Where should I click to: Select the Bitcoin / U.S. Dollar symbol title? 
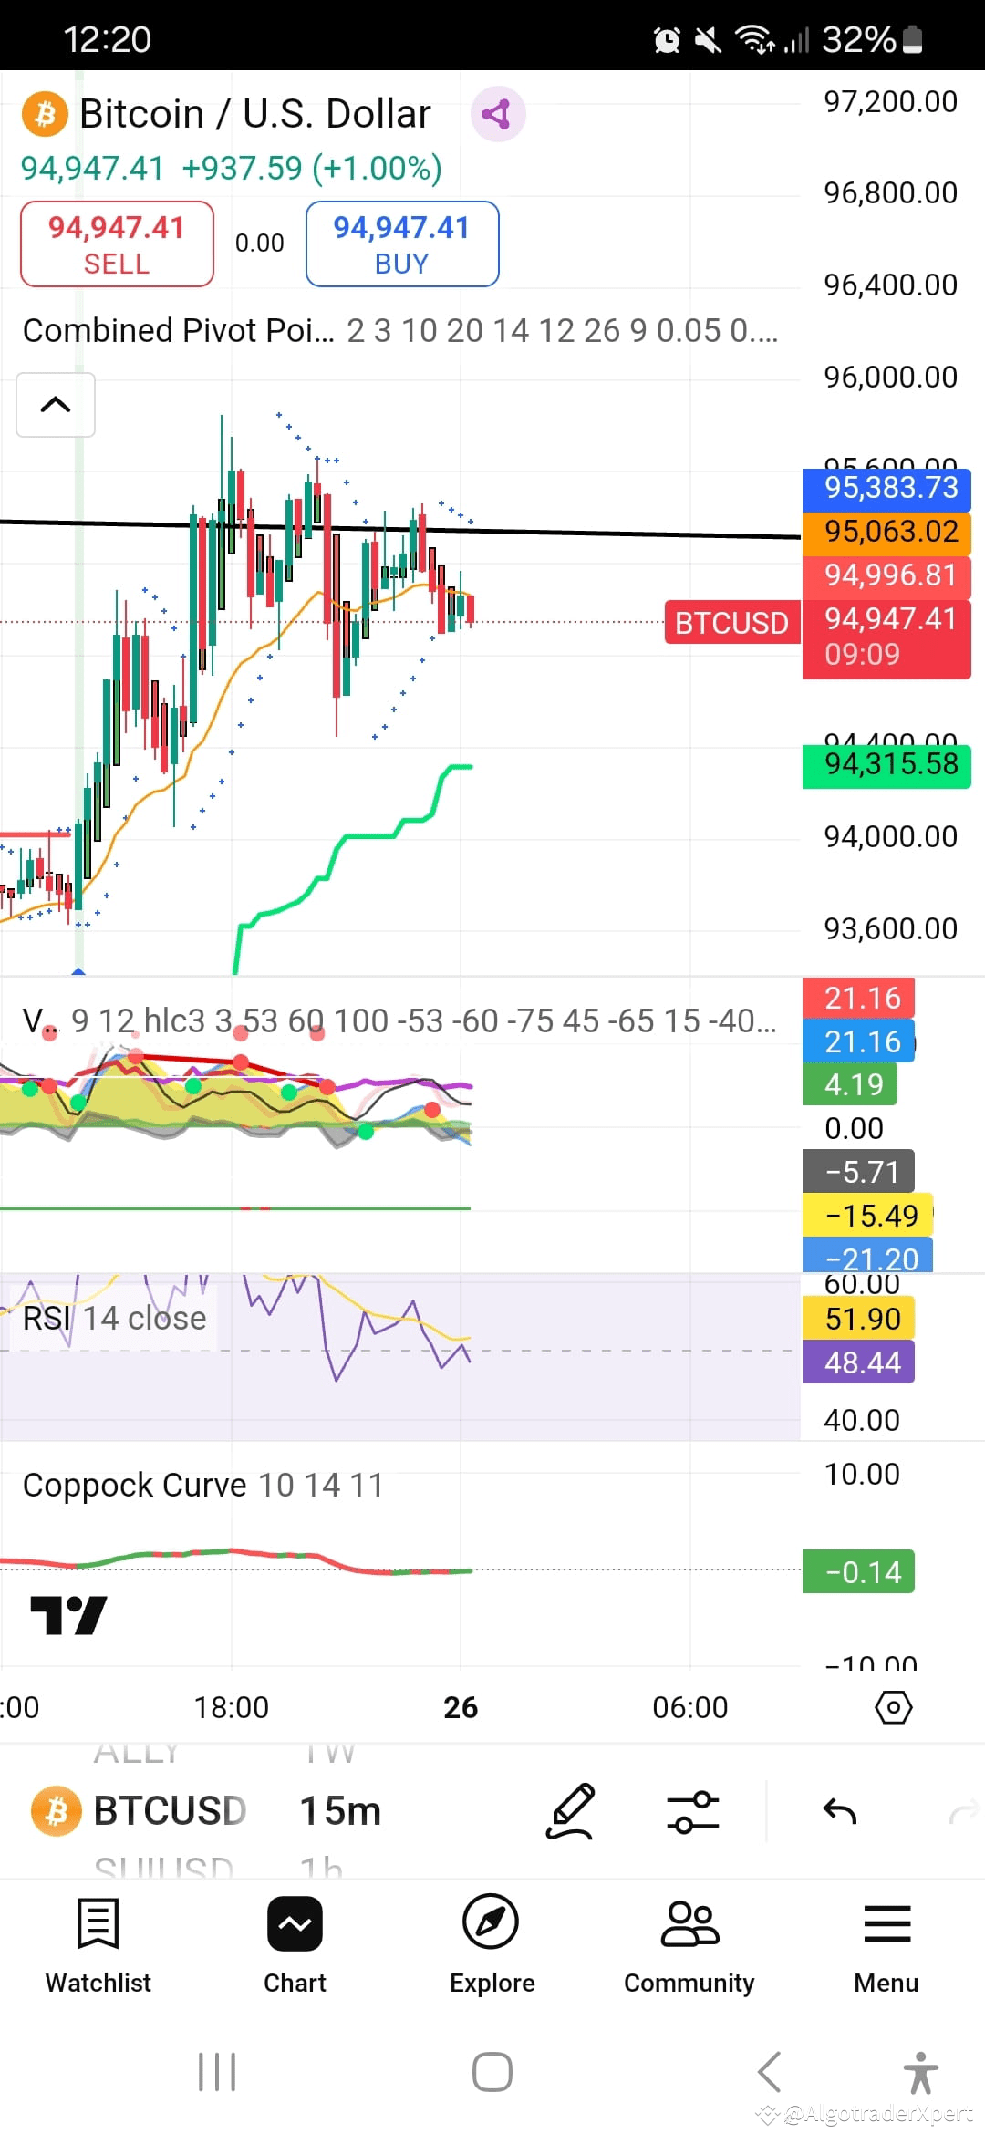tap(254, 114)
